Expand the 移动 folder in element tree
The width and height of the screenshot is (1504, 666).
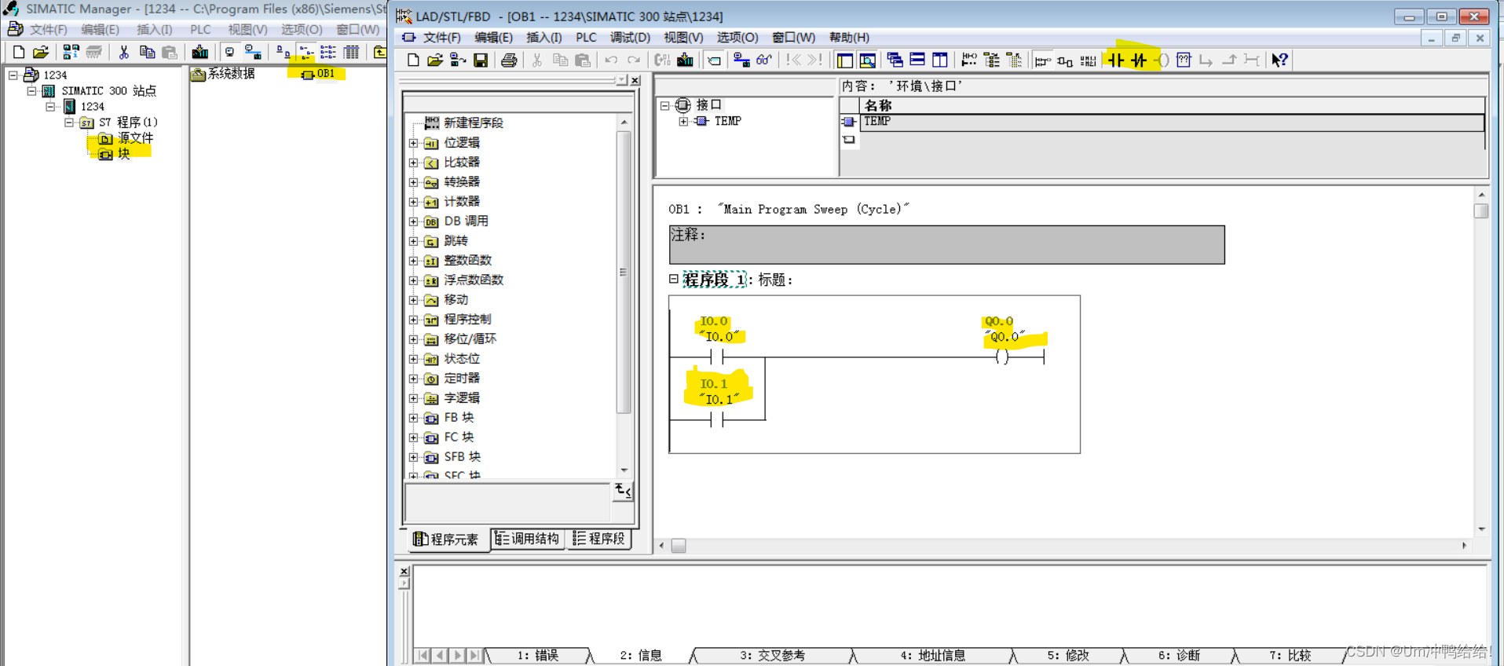pos(413,300)
